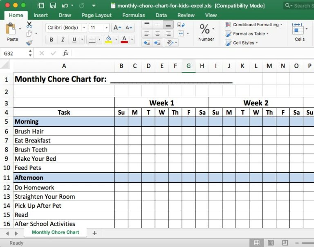Toggle bottom vertical alignment
The image size is (314, 247).
[x=168, y=25]
